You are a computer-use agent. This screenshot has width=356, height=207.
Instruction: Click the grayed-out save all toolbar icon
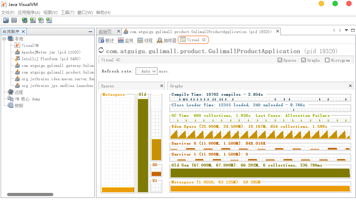point(14,20)
